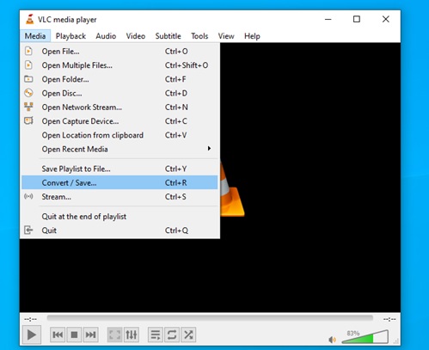Viewport: 429px width, 350px height.
Task: Adjust the volume slider at 83%
Action: pyautogui.click(x=365, y=337)
